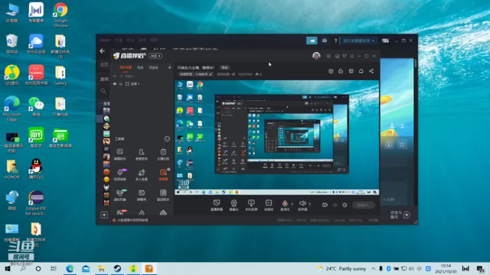
Task: Toggle visibility eye of 全屏 1 source
Action: point(115,84)
